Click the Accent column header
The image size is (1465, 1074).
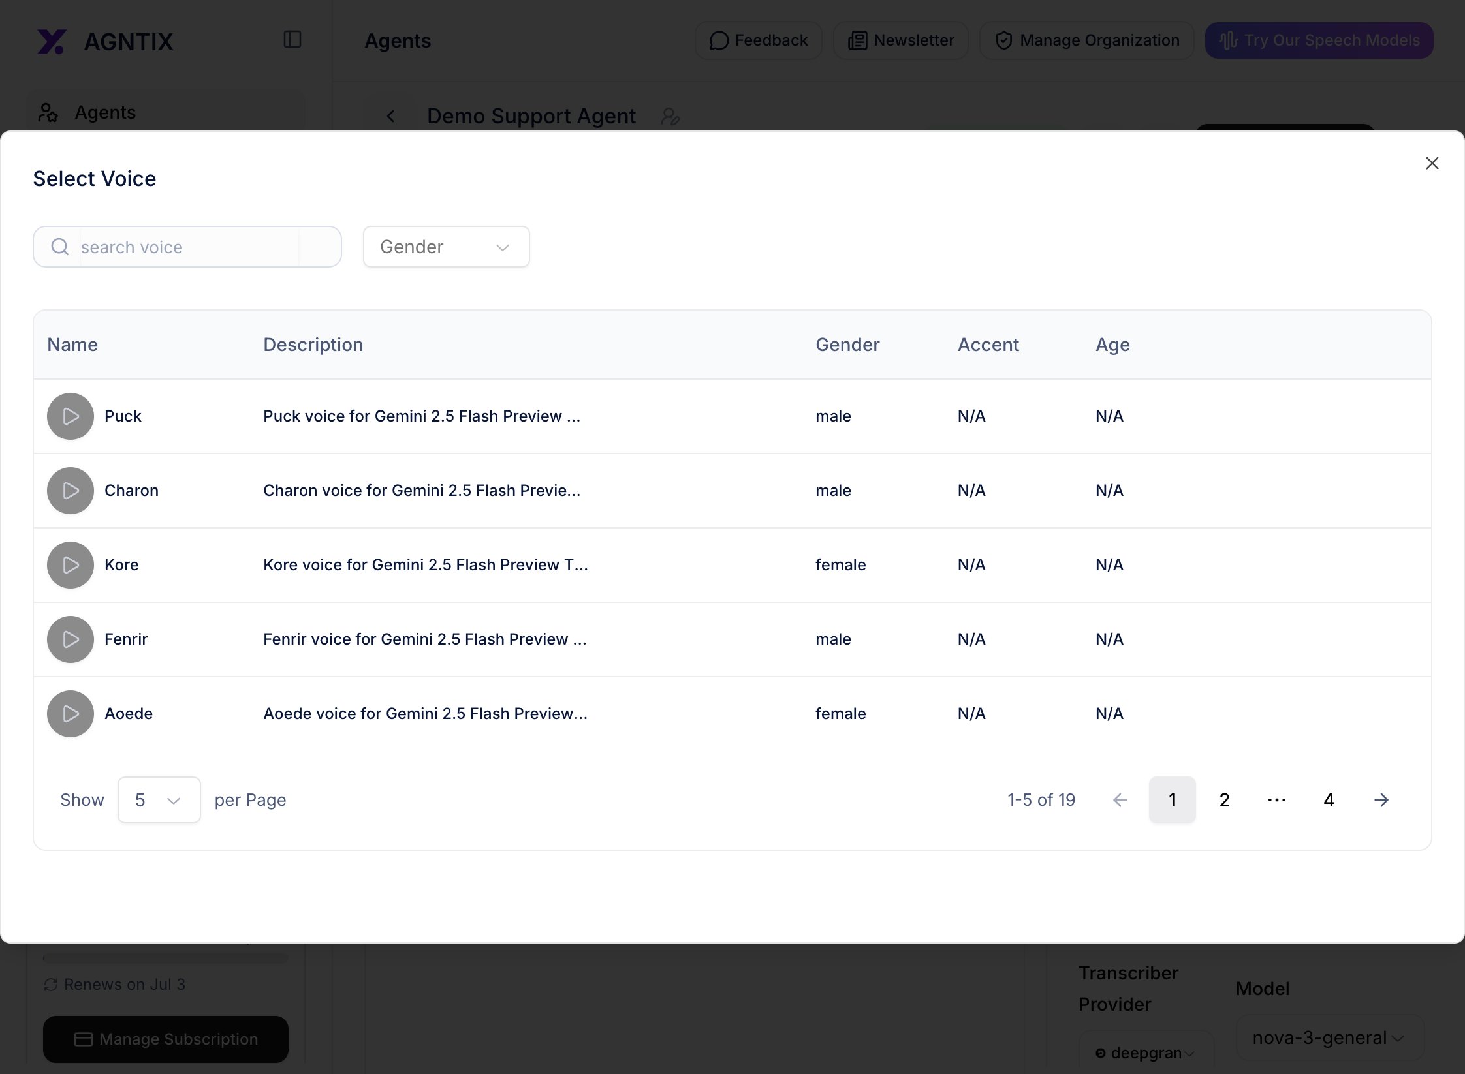pyautogui.click(x=988, y=345)
